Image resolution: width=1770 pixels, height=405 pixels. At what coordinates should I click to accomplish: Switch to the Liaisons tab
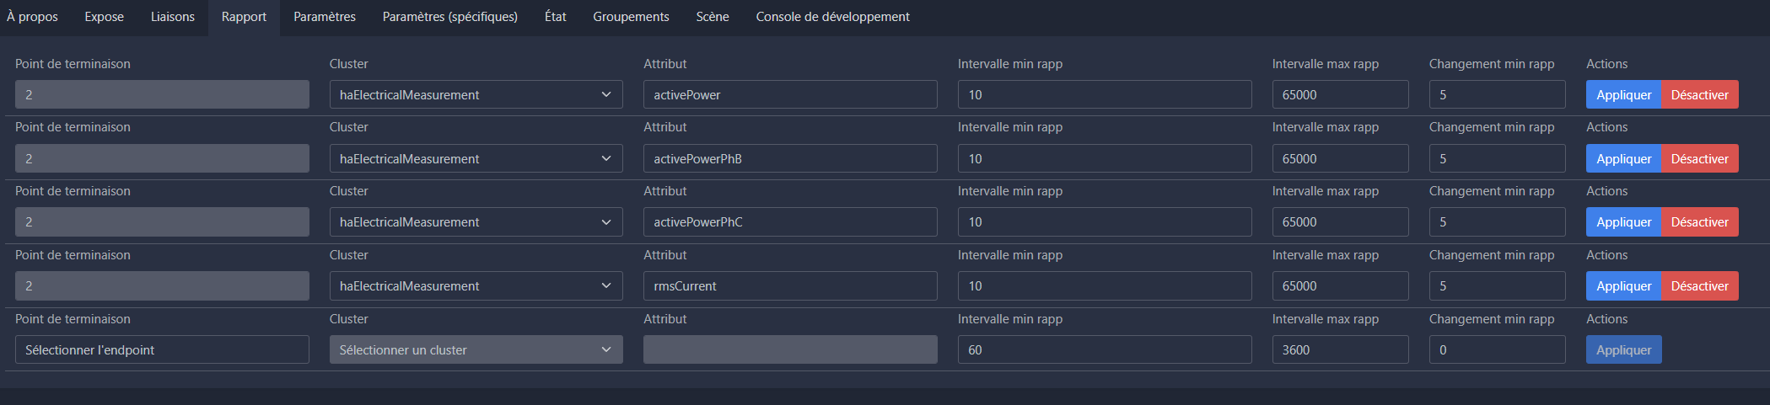(172, 17)
